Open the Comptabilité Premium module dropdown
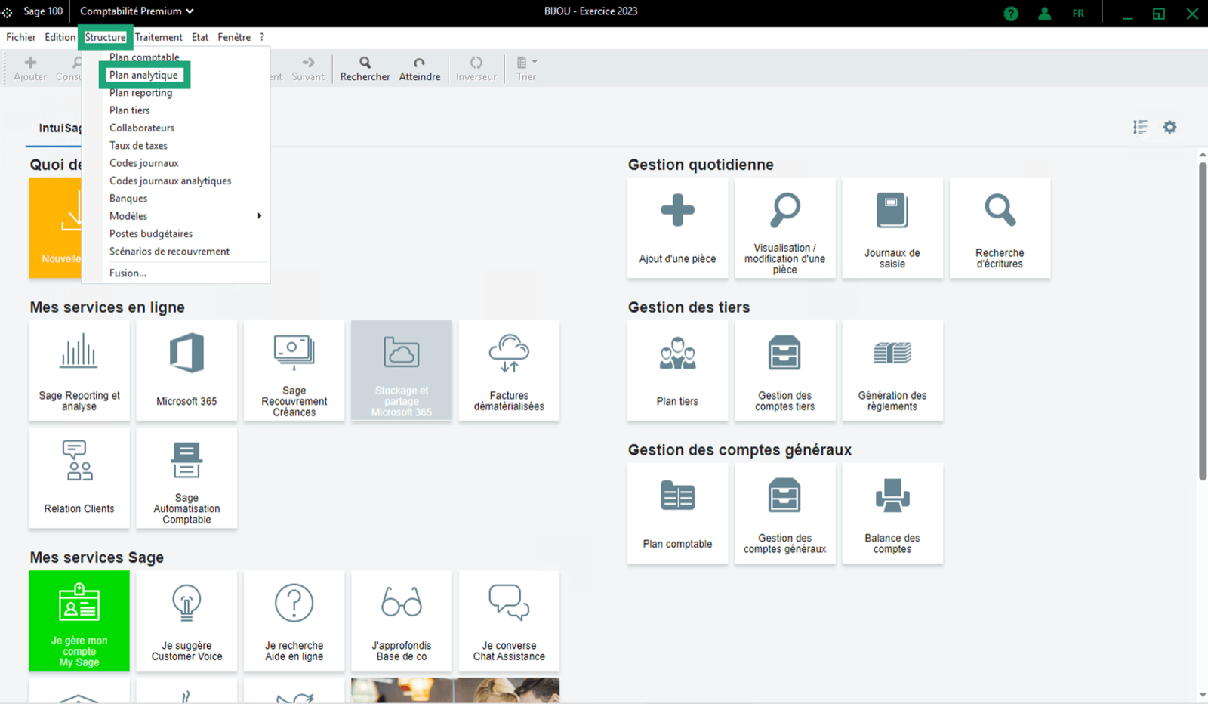The height and width of the screenshot is (704, 1208). [x=137, y=11]
